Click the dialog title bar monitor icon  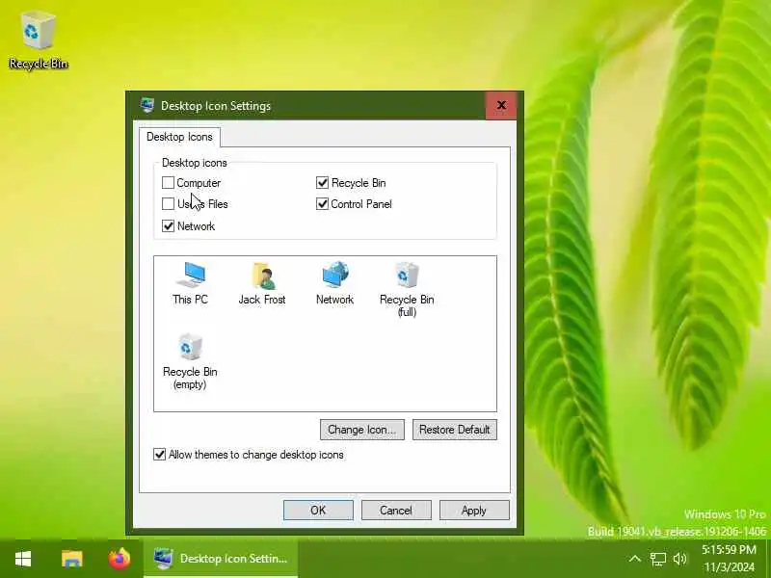[x=147, y=105]
